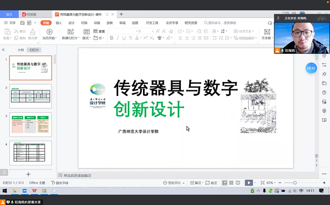The width and height of the screenshot is (330, 205).
Task: Click the zoom slider handle
Action: click(x=295, y=183)
